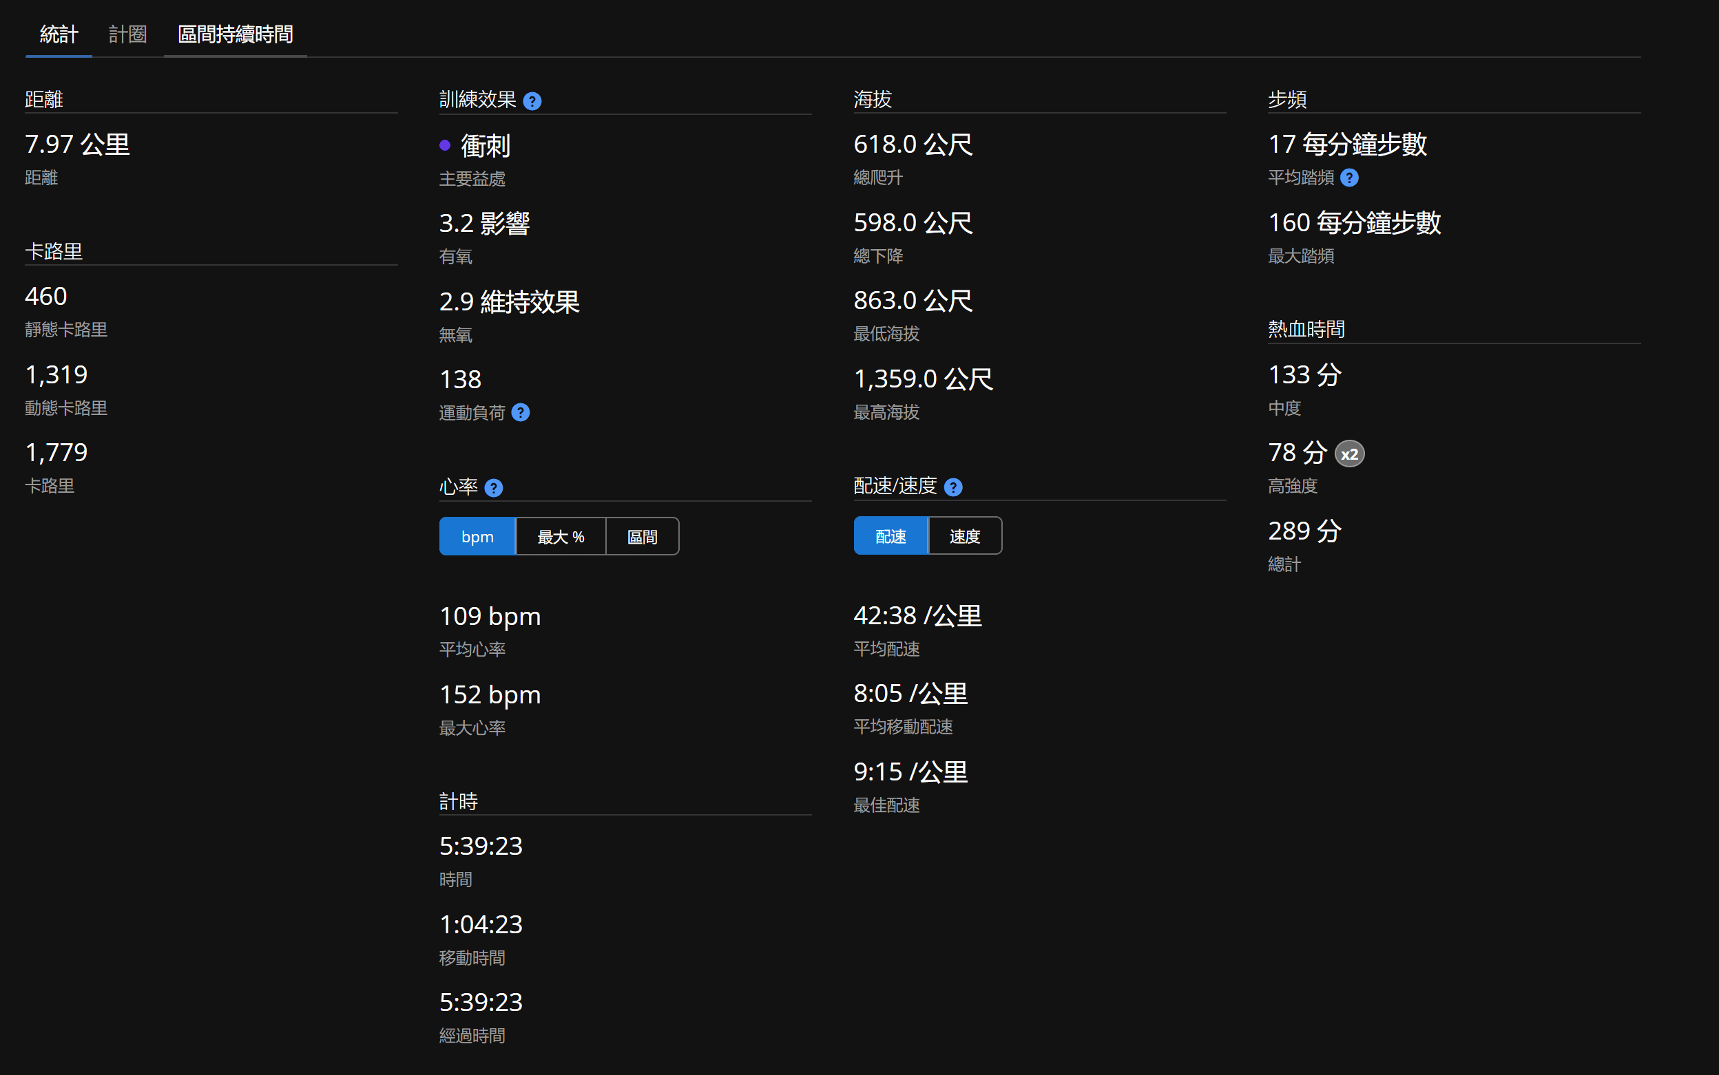The height and width of the screenshot is (1075, 1719).
Task: Click the x2 badge beside 78 分
Action: pyautogui.click(x=1350, y=454)
